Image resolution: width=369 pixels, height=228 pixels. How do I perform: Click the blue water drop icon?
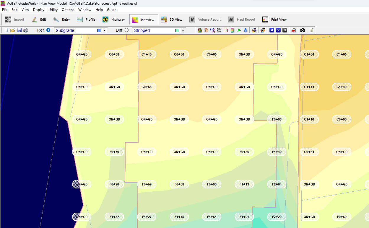coord(246,30)
